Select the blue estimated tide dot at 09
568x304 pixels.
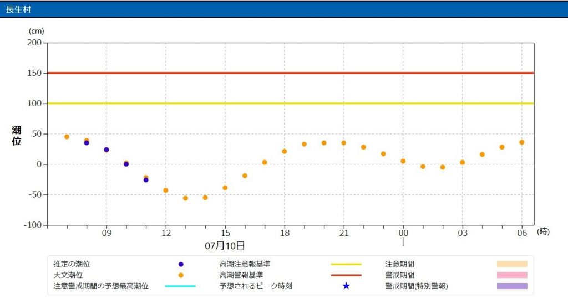point(106,150)
